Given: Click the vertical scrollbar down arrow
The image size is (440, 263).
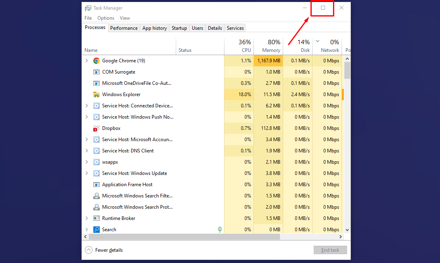Looking at the screenshot, I should click(347, 230).
